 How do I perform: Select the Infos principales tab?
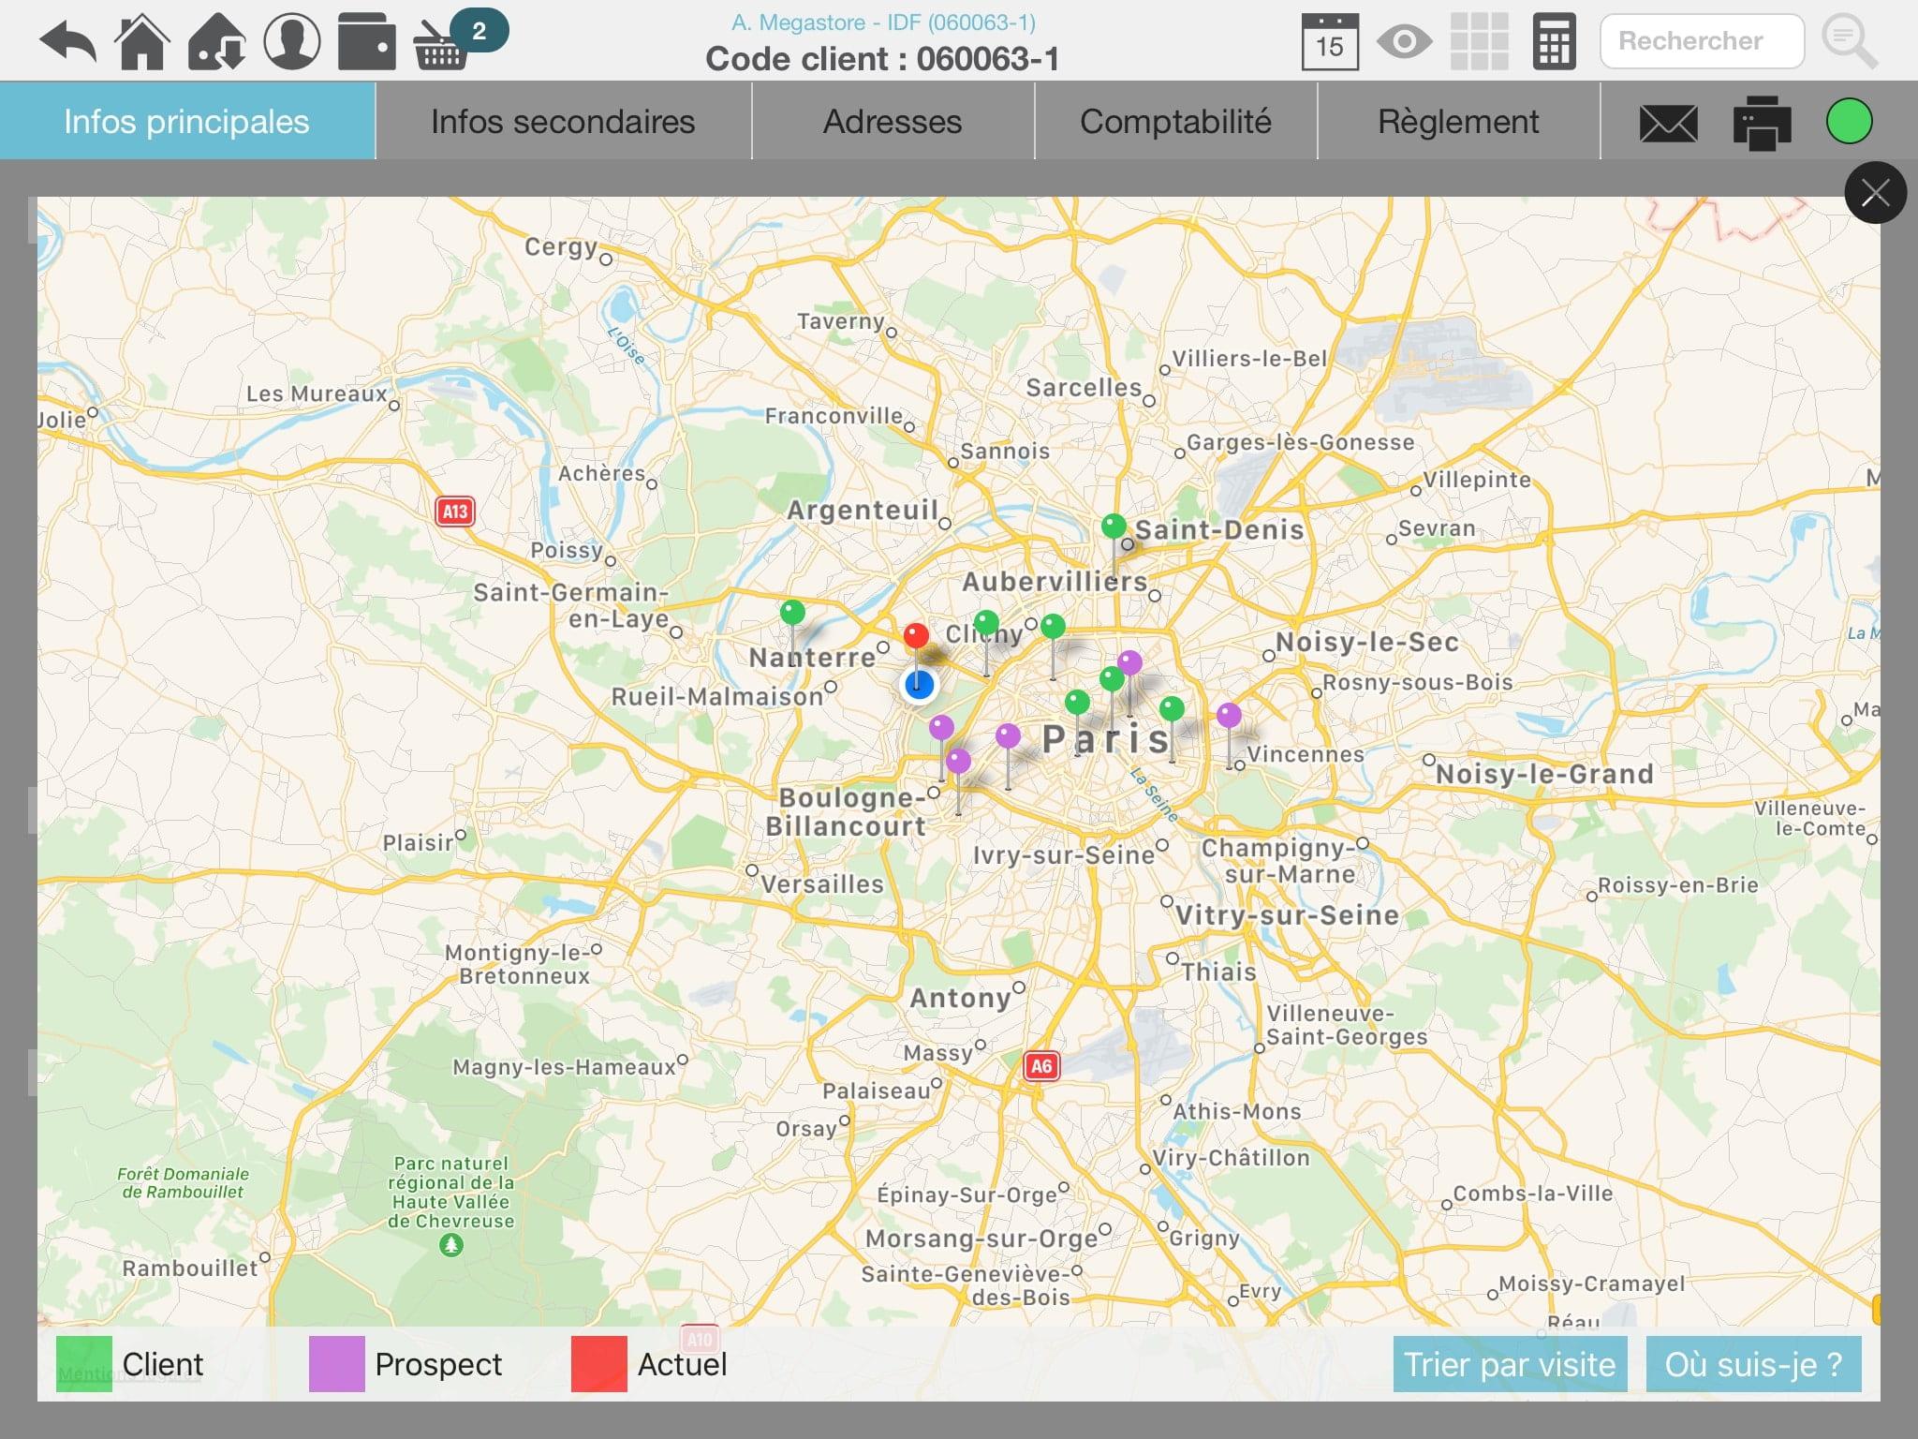[x=187, y=122]
